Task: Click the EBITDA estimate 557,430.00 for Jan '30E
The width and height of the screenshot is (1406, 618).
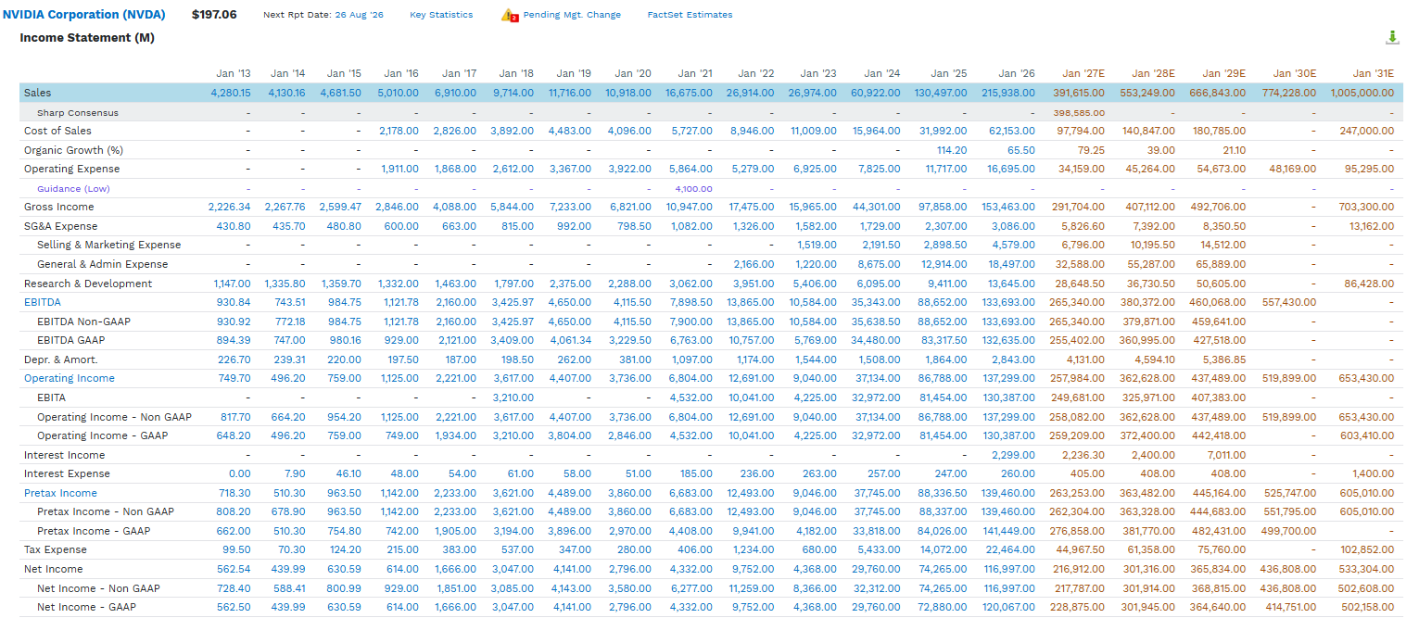Action: pos(1287,302)
